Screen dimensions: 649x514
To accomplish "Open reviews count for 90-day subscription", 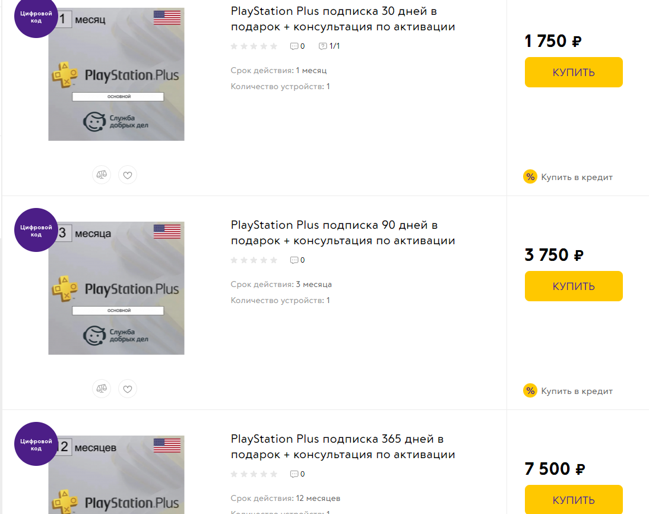I will point(297,260).
